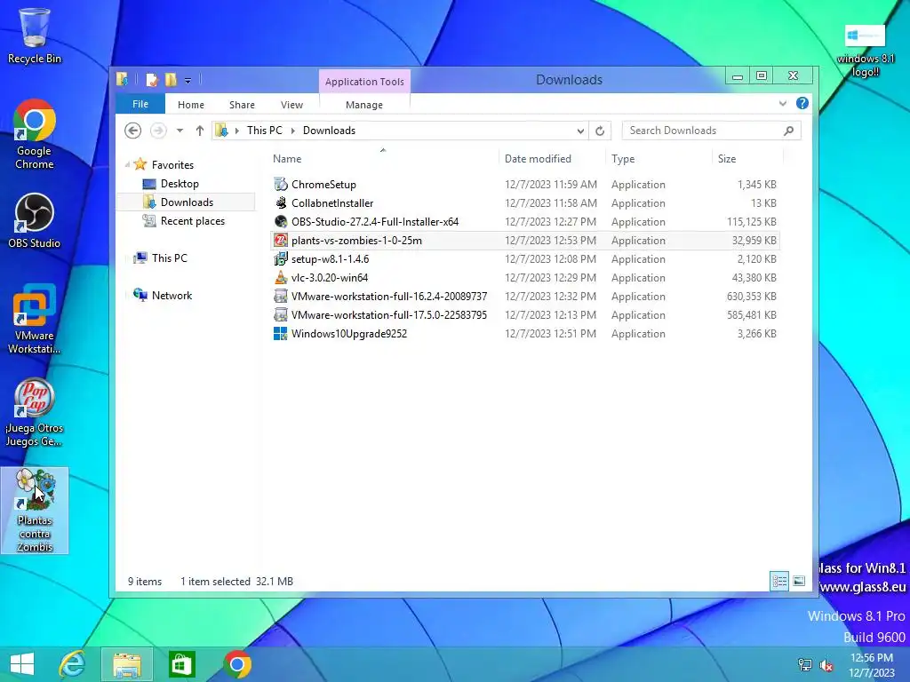Expand the ribbon with the chevron
Screen dimensions: 910x682
click(x=783, y=103)
